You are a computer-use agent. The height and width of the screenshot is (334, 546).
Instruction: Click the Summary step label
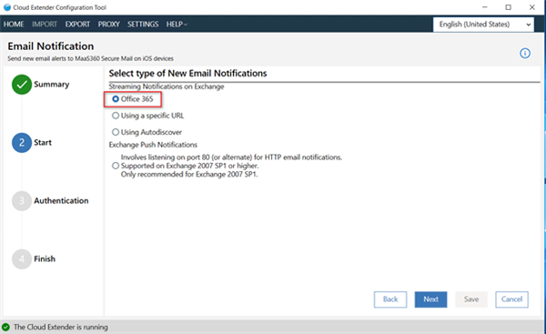52,85
